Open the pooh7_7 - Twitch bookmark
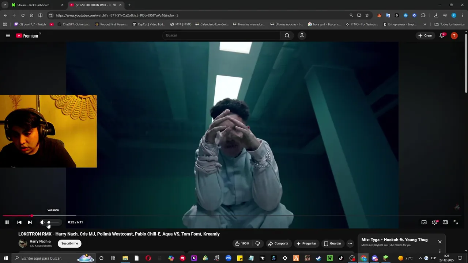The width and height of the screenshot is (468, 263). (x=30, y=24)
